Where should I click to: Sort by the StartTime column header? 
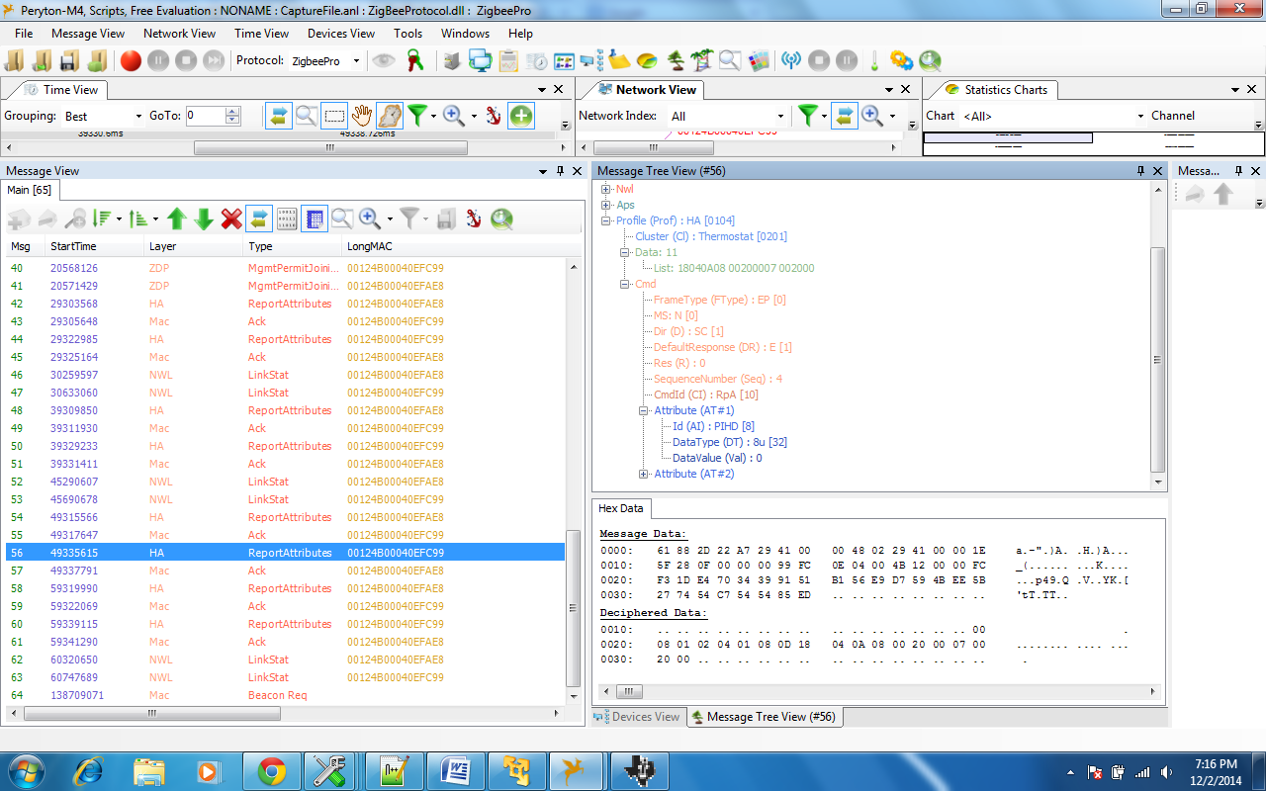click(95, 246)
